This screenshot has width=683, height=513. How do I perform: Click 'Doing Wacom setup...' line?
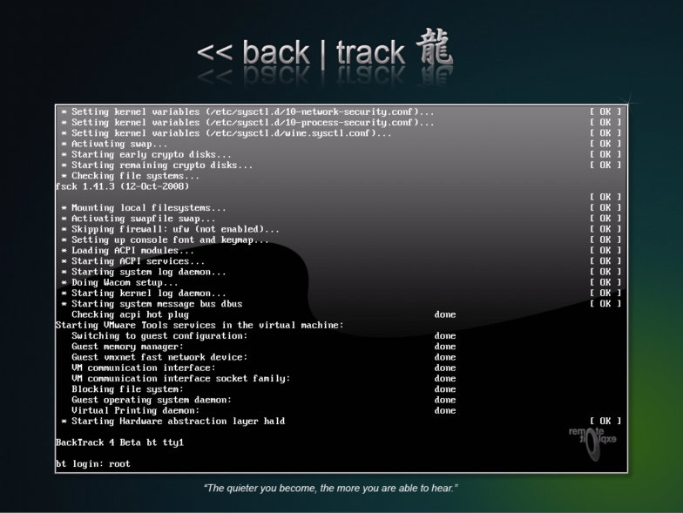click(119, 282)
